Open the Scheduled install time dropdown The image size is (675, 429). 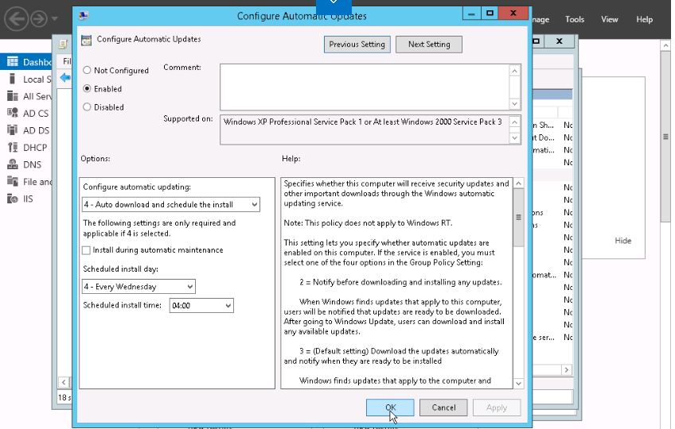click(x=201, y=305)
